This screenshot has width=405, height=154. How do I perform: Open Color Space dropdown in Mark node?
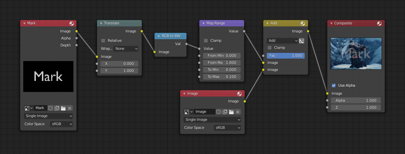point(61,124)
